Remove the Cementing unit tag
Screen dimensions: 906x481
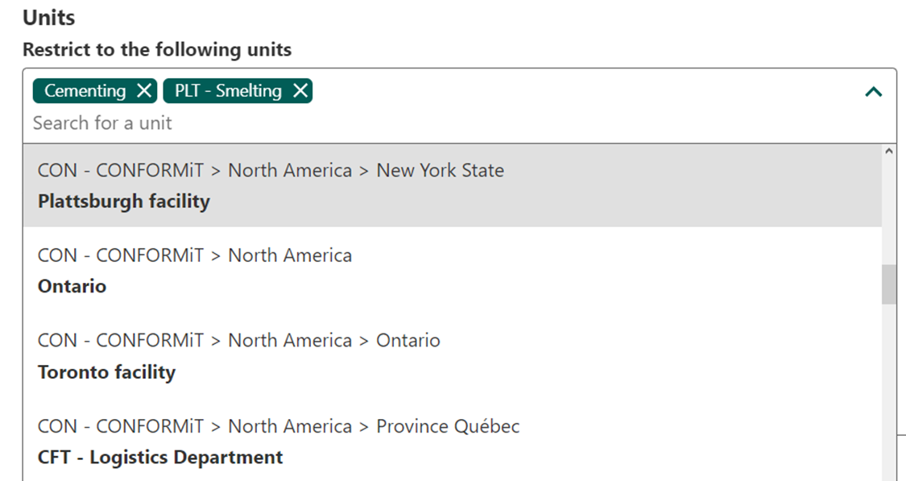tap(144, 91)
